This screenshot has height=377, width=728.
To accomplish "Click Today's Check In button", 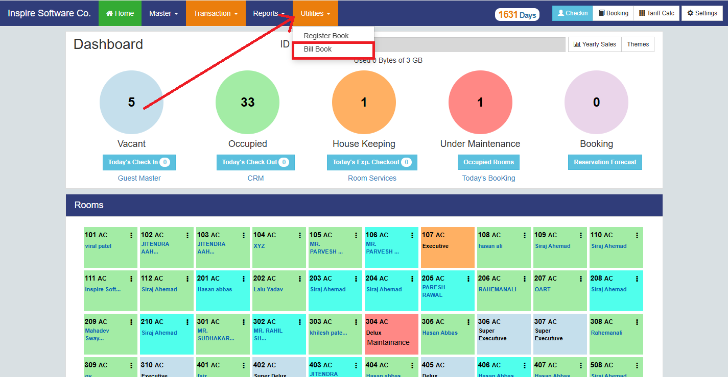I will tap(139, 162).
